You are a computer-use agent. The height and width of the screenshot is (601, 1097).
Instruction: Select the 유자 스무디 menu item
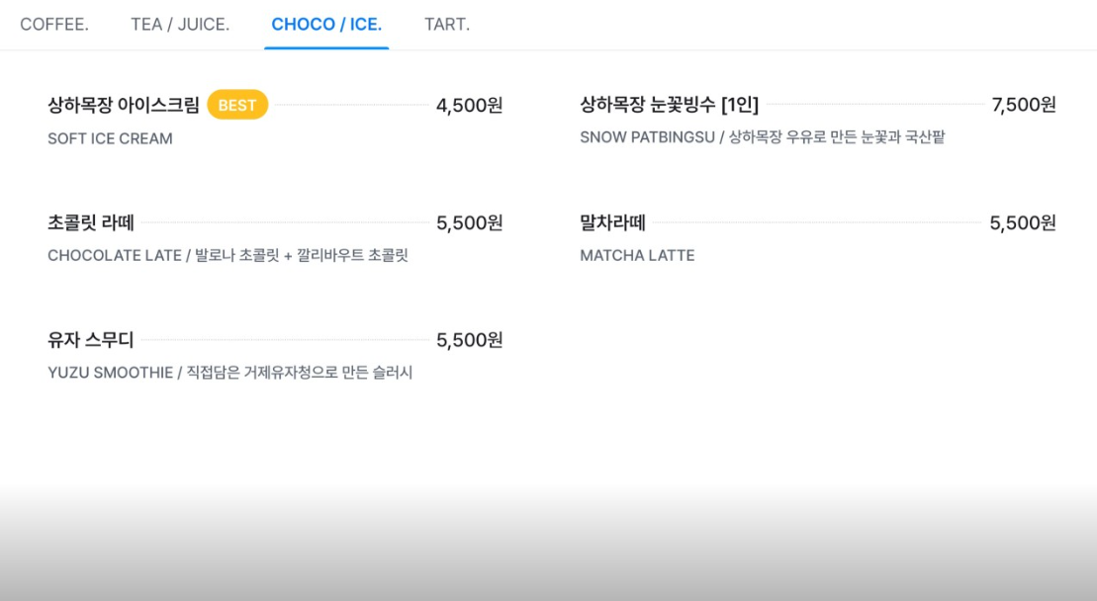(x=91, y=340)
